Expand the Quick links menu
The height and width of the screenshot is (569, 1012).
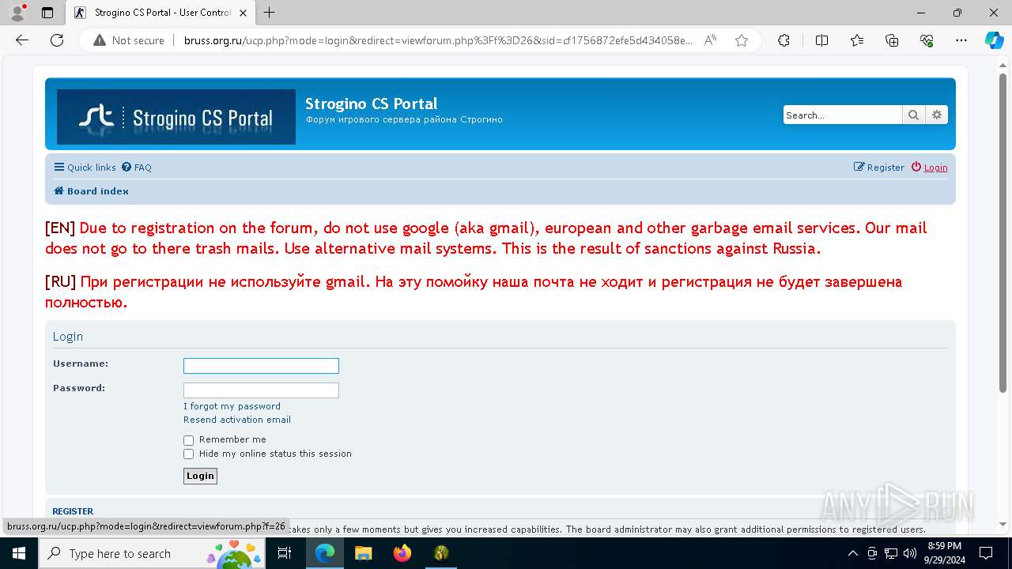(x=85, y=168)
